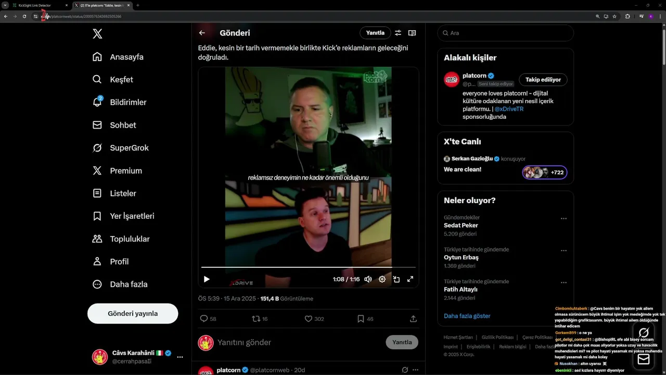Open SuperGrok from the sidebar

click(x=121, y=148)
